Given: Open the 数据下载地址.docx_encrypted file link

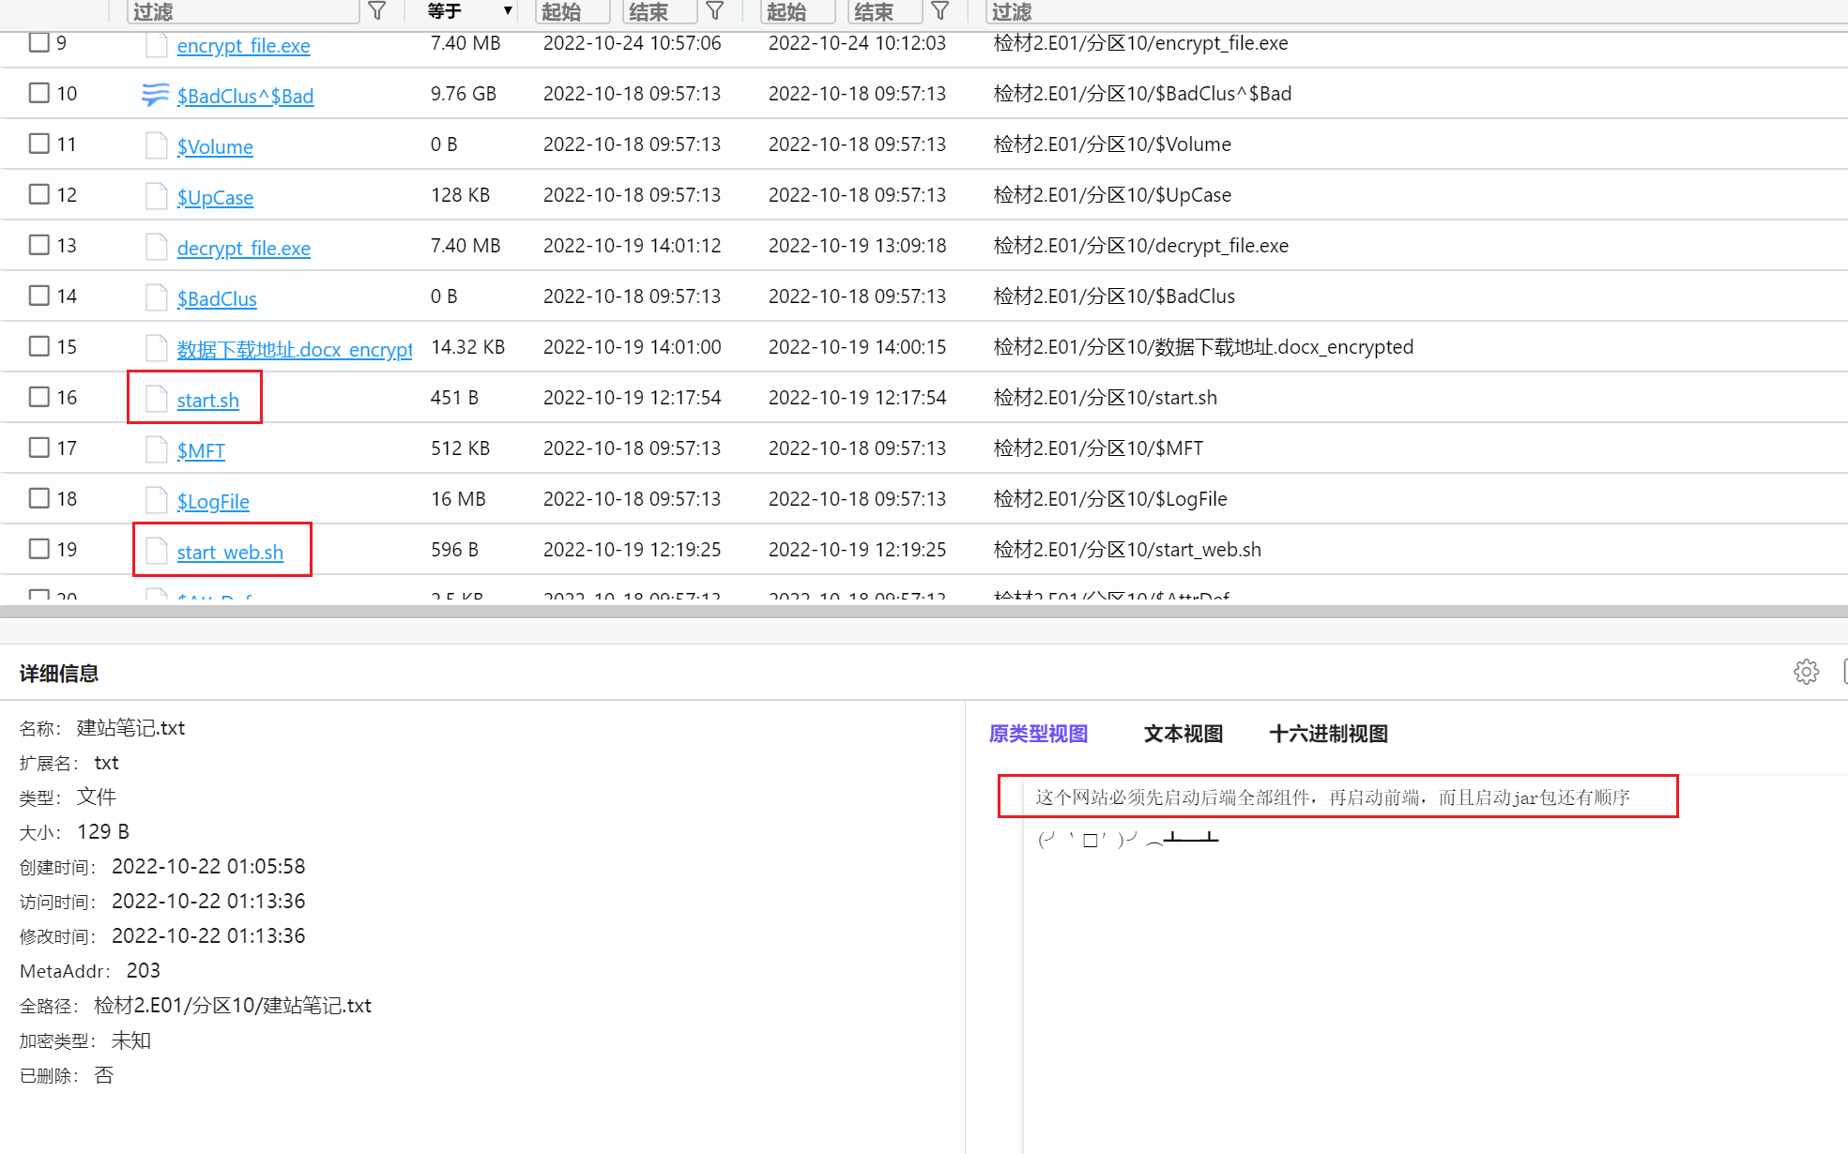Looking at the screenshot, I should 295,349.
